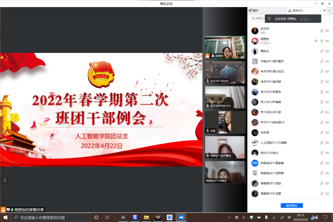Click camera icon for 电子2011田民韩

327,82
